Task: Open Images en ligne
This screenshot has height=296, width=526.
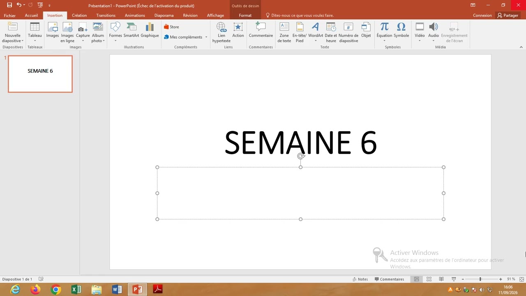Action: (67, 32)
